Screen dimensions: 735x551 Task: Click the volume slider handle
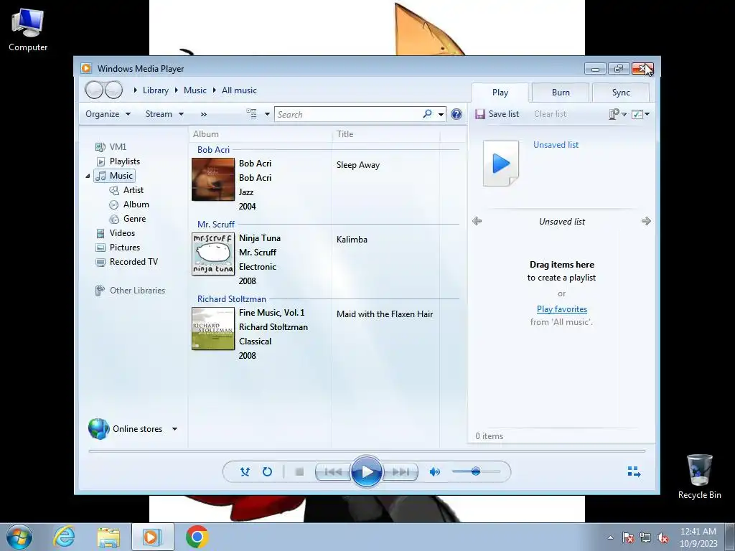(x=476, y=471)
